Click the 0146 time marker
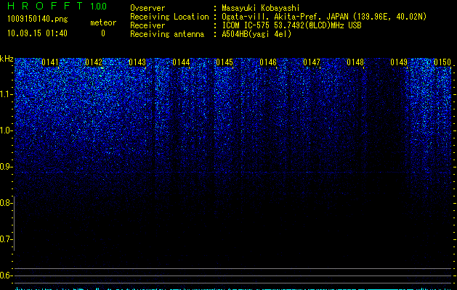The image size is (457, 290). pos(268,62)
